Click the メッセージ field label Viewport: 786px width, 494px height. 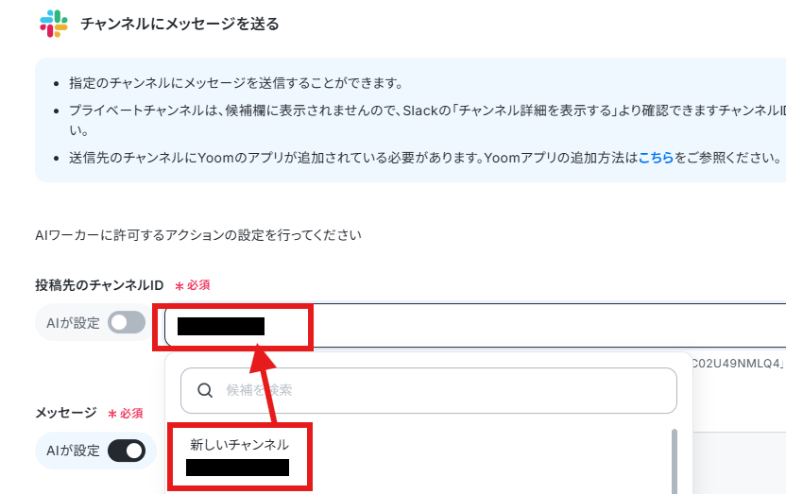click(66, 413)
